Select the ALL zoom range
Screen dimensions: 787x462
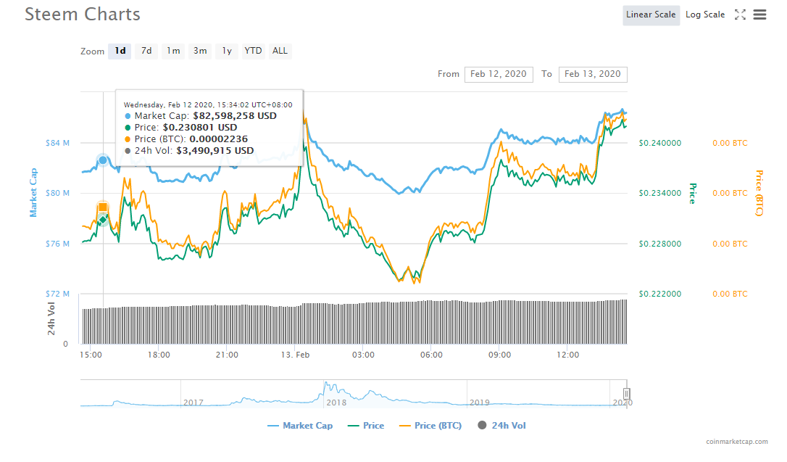coord(280,51)
